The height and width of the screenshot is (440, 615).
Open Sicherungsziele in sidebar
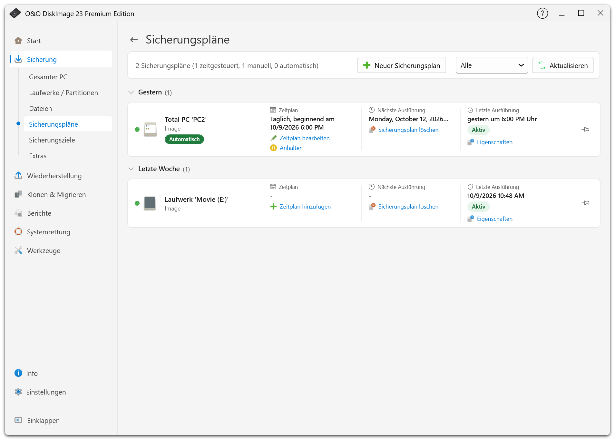52,140
